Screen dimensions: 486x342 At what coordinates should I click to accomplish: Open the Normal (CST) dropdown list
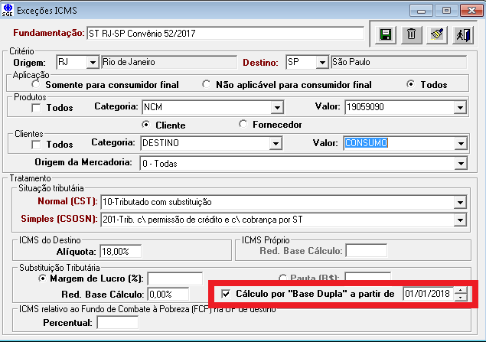click(460, 203)
